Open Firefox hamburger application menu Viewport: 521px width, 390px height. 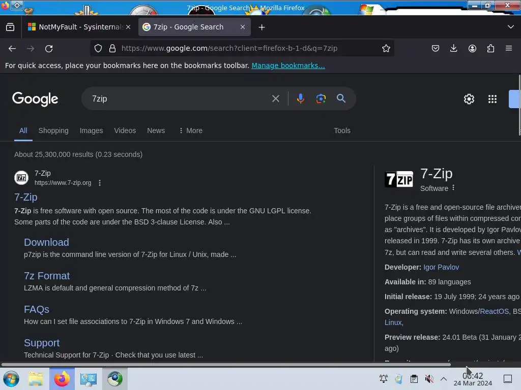(509, 48)
